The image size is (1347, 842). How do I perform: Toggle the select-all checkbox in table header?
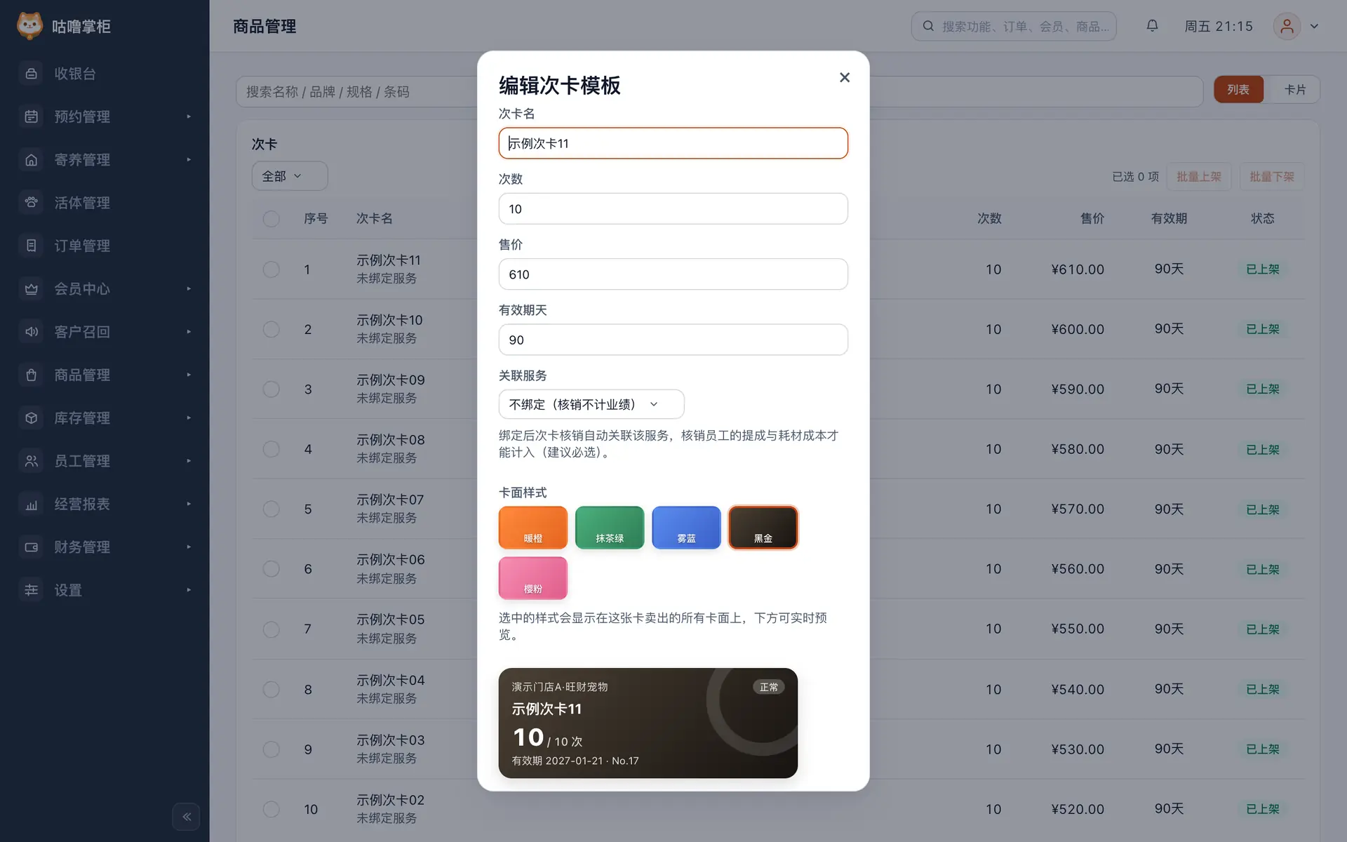pos(271,219)
